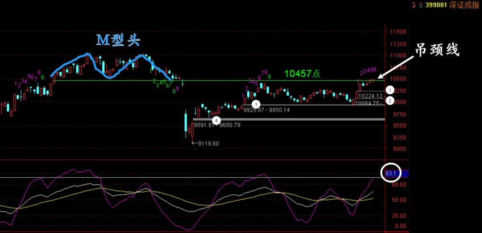The image size is (482, 233).
Task: Click the thick gray 9591-9650 gap band
Action: pos(289,119)
